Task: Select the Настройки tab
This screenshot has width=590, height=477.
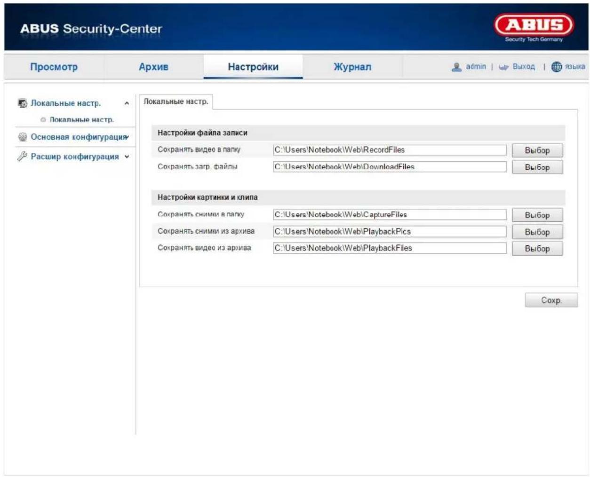Action: coord(253,67)
